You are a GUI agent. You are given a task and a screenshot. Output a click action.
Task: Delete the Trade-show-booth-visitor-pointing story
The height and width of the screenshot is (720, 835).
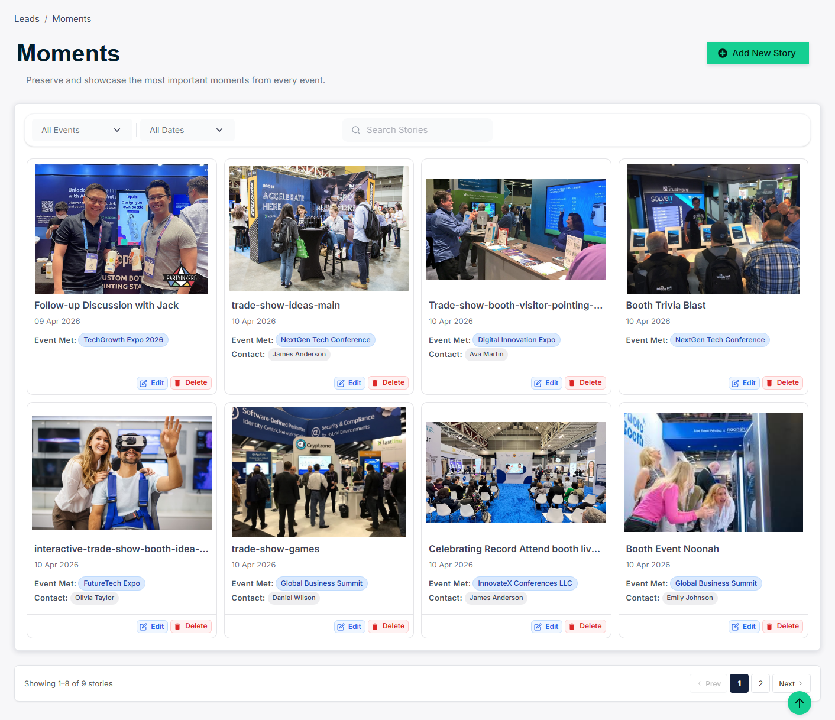coord(585,383)
